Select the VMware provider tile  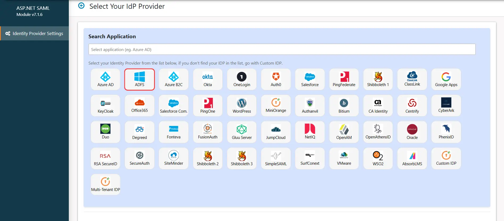pos(344,158)
